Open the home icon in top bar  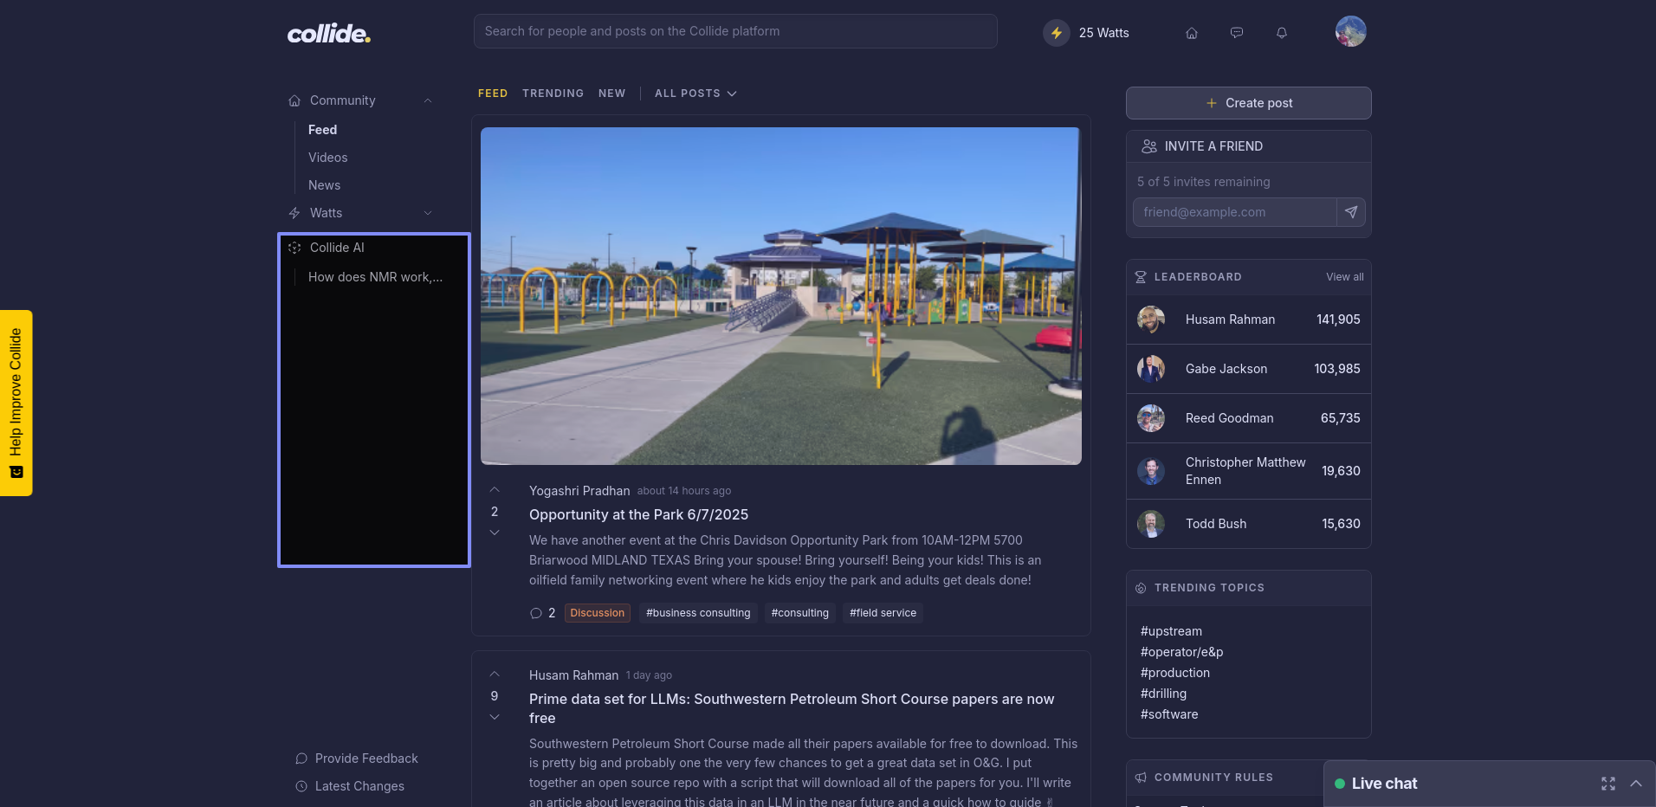pos(1192,33)
